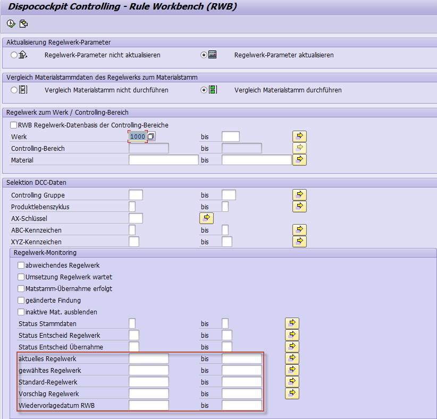437x419 pixels.
Task: Open multiple selection for XYZ-Kennzeichen
Action: click(299, 241)
